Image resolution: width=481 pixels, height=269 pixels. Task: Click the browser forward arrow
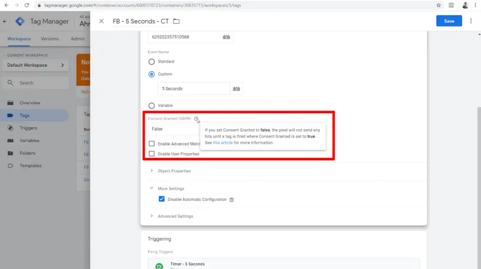16,5
